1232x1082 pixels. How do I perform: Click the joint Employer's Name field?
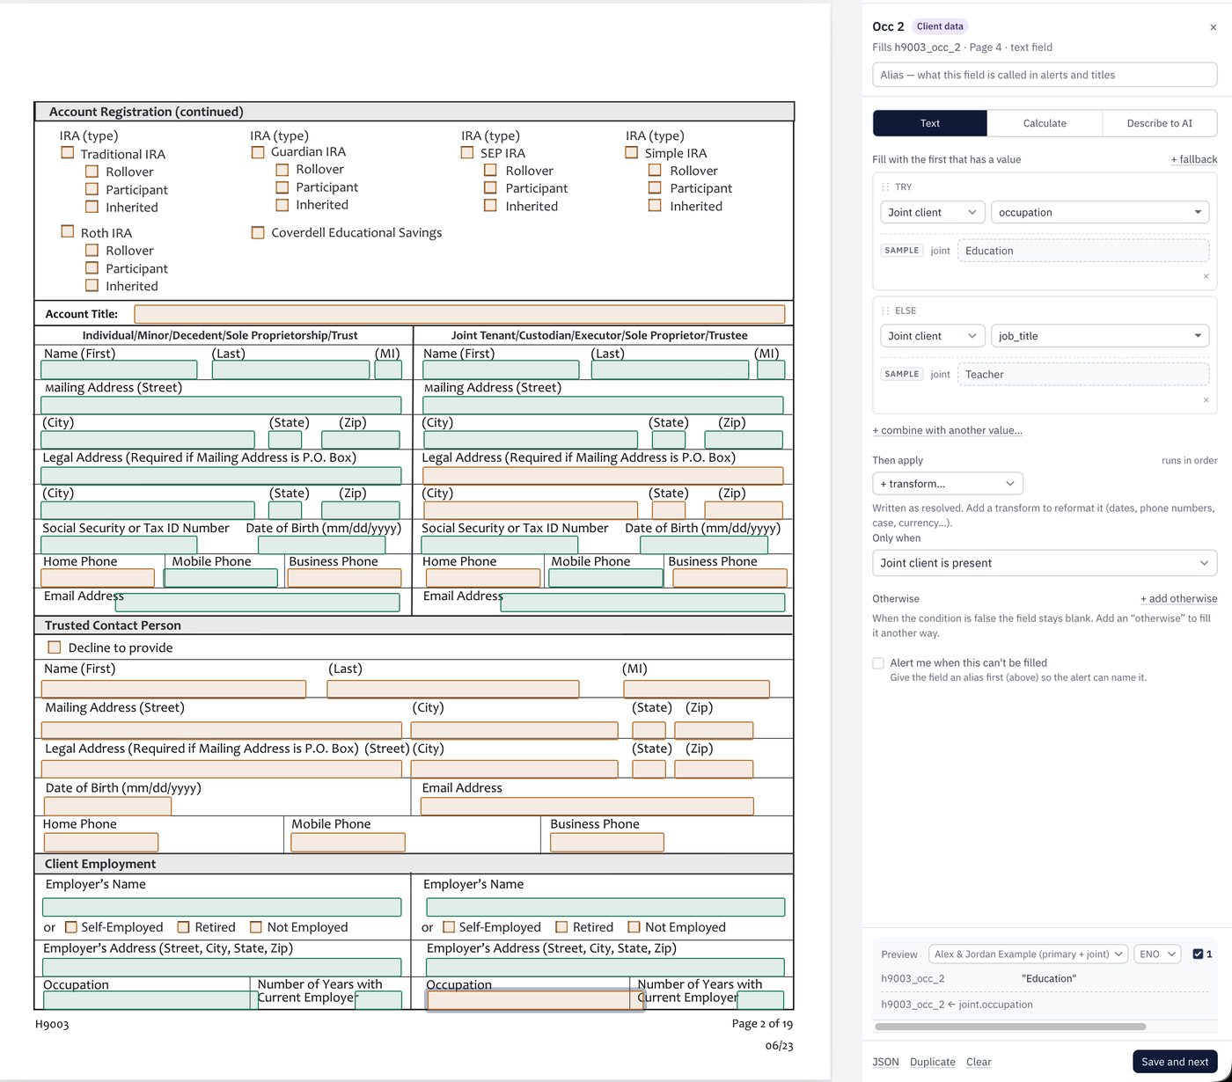pyautogui.click(x=605, y=907)
